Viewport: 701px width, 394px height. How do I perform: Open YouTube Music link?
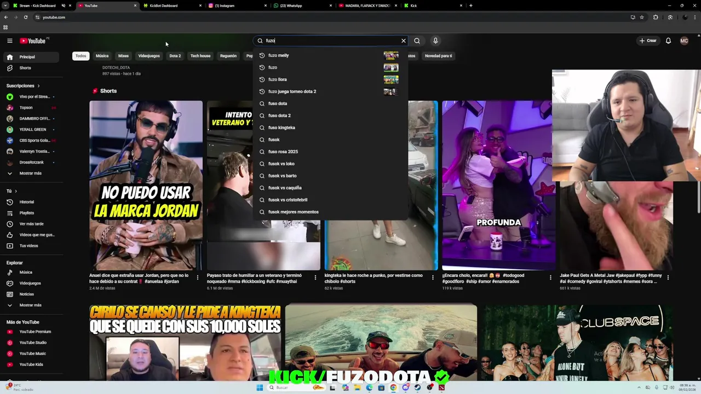tap(32, 354)
